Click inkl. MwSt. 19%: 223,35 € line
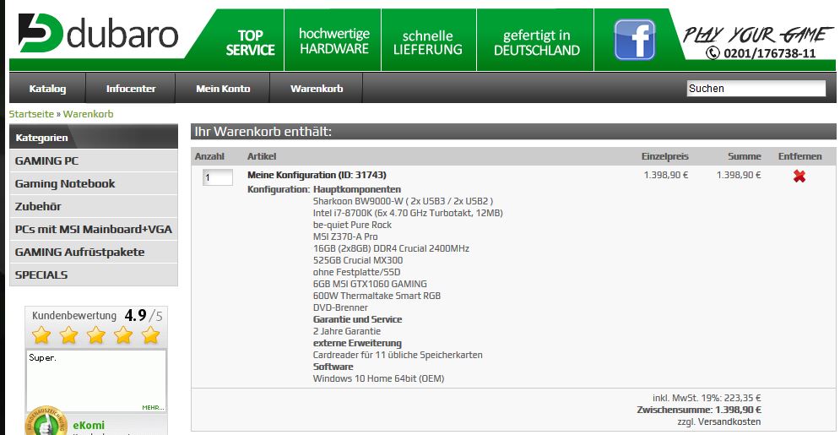This screenshot has height=435, width=840. (x=707, y=398)
